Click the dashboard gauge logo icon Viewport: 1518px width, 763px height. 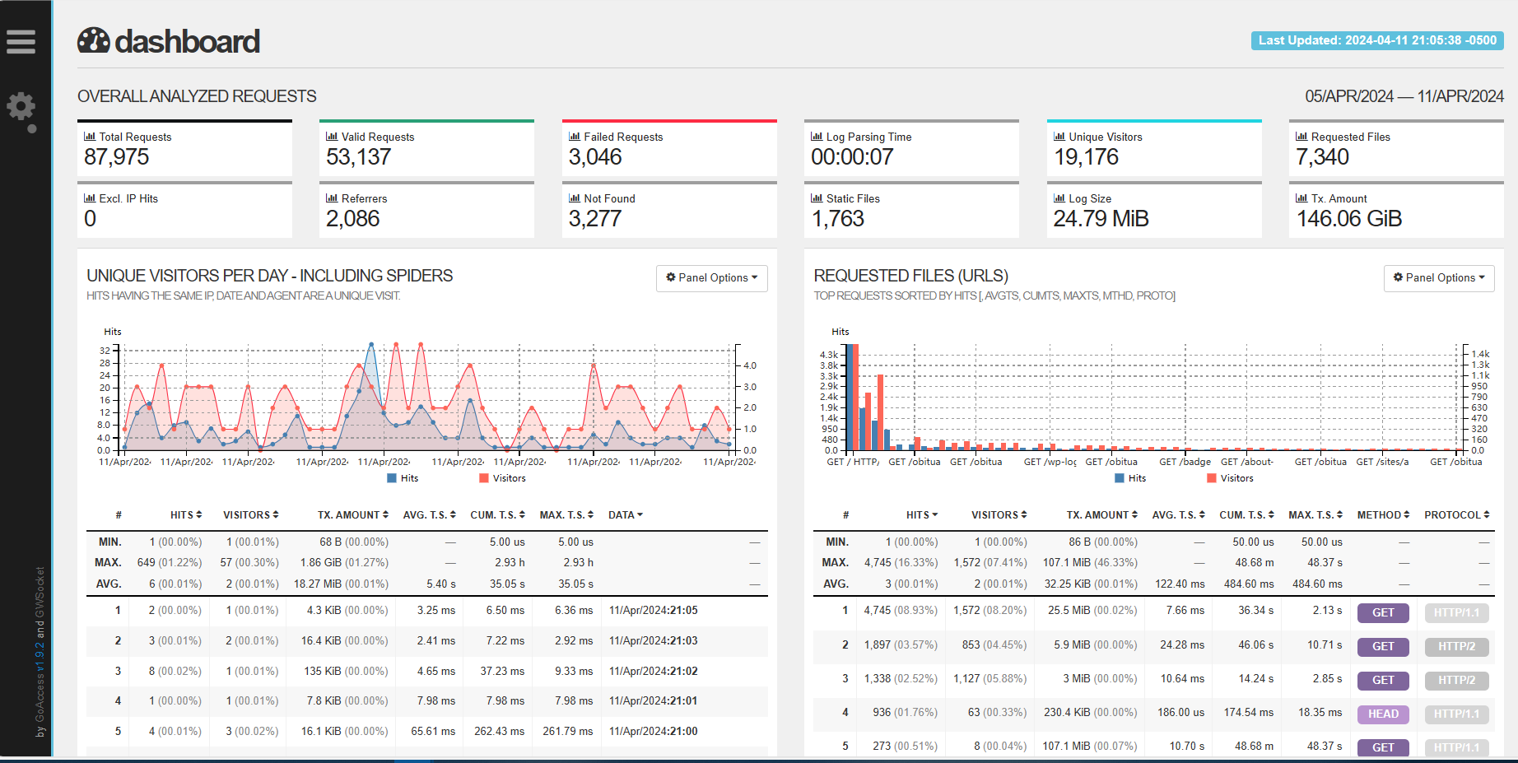pos(94,40)
